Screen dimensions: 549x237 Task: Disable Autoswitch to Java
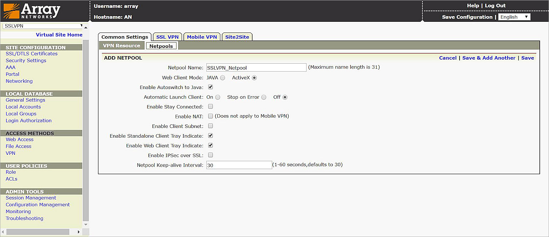coord(210,87)
